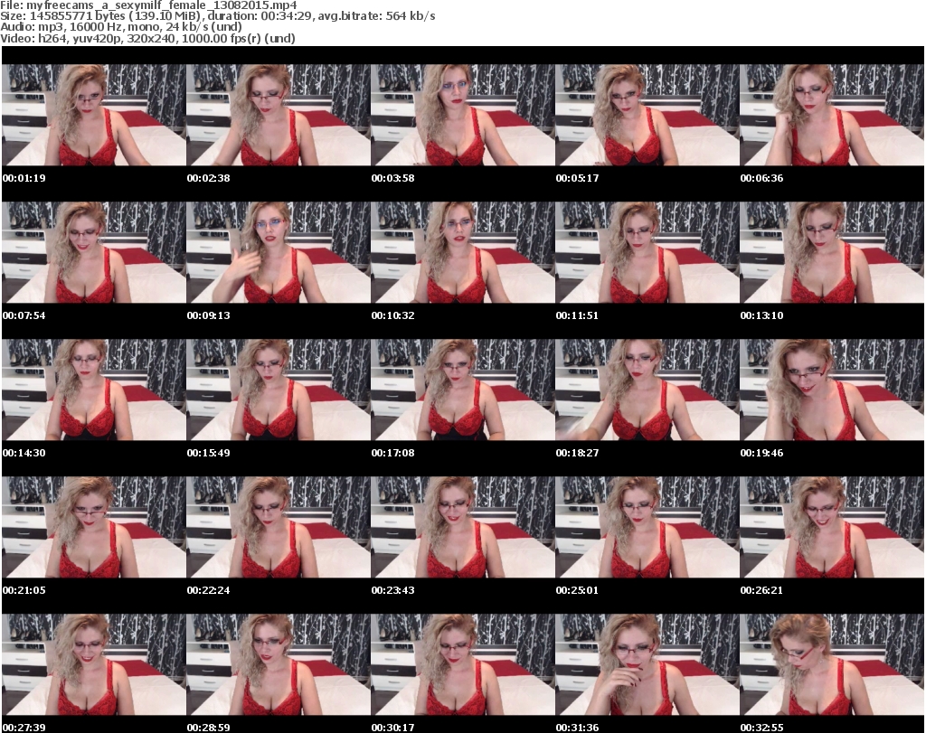Choose the thumbnail above timestamp 00:30:17
Image resolution: width=926 pixels, height=733 pixels.
click(x=463, y=664)
